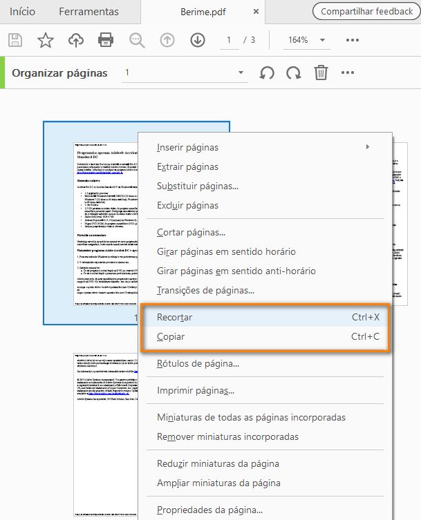This screenshot has width=421, height=520.
Task: Open Rótulos de página... entry
Action: 265,363
